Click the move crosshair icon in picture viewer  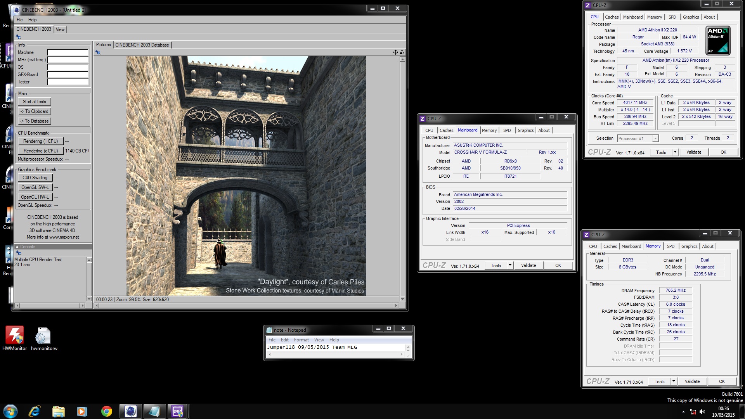click(395, 52)
